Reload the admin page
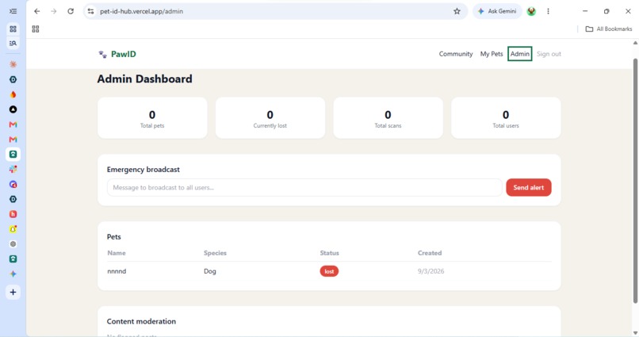Viewport: 639px width, 337px height. click(x=71, y=11)
